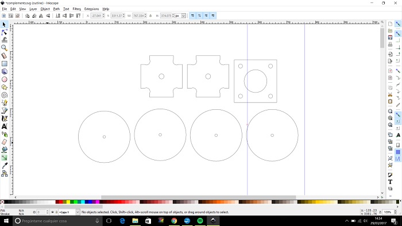This screenshot has height=226, width=402.
Task: Open the Extensions menu
Action: coord(91,9)
